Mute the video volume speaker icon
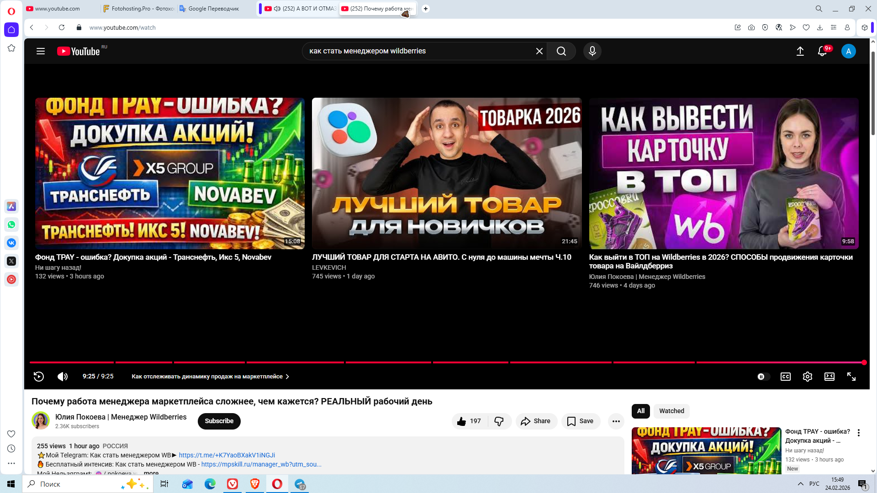The height and width of the screenshot is (493, 877). tap(63, 377)
